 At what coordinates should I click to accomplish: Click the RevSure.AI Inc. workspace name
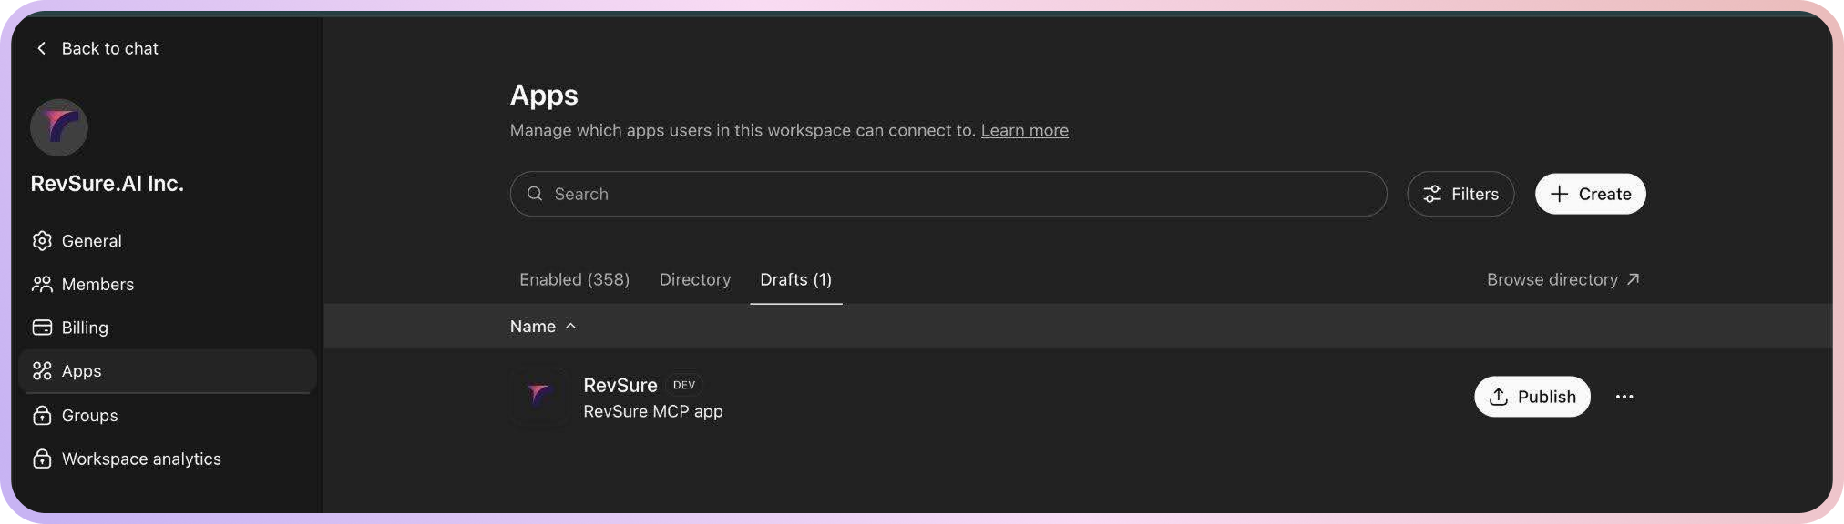108,183
